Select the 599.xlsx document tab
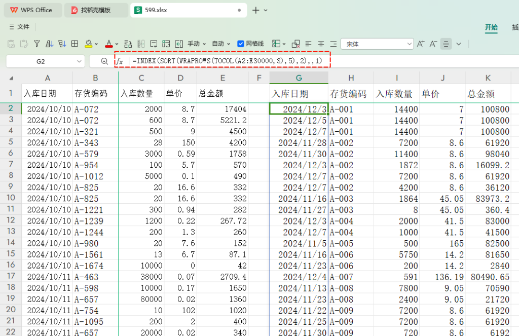Image resolution: width=519 pixels, height=336 pixels. (189, 10)
